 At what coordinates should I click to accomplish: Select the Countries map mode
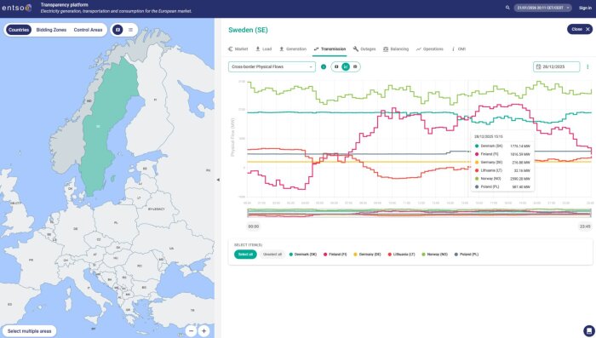tap(19, 30)
